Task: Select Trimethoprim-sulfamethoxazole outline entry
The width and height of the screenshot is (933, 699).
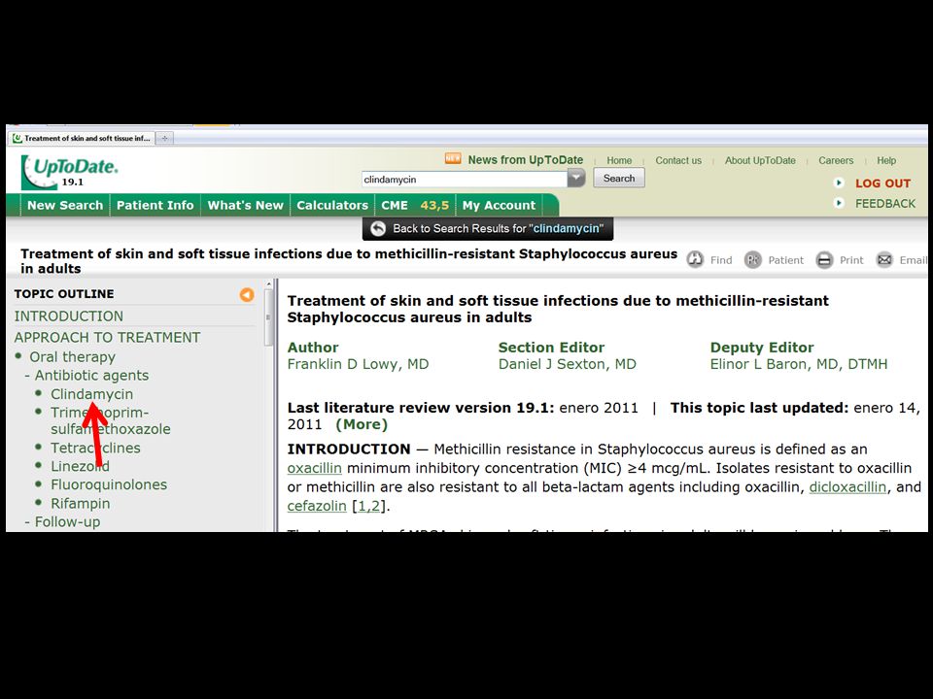Action: 110,420
